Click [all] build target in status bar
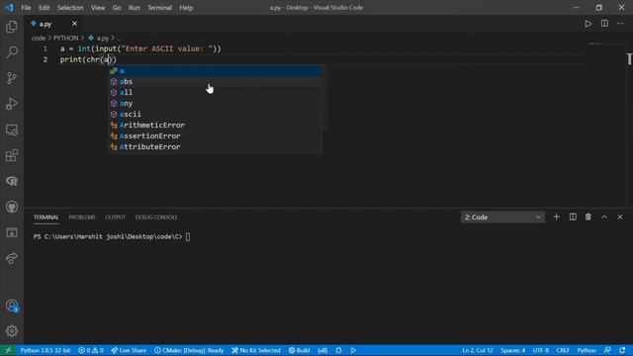This screenshot has width=633, height=356. (322, 350)
